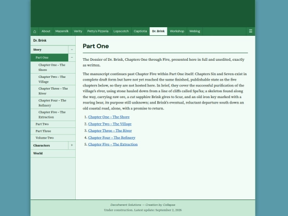
Task: Go to the home icon in navigation bar
Action: coord(35,31)
